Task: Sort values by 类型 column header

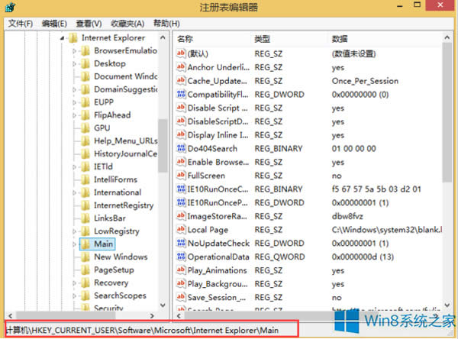Action: tap(262, 39)
